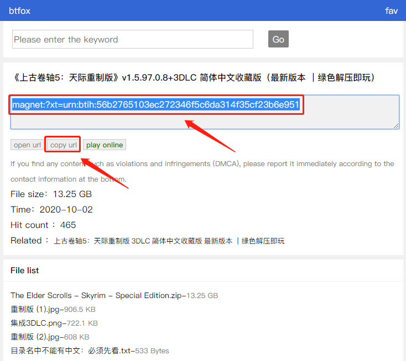Image resolution: width=406 pixels, height=361 pixels.
Task: Select the magnet link text area
Action: [205, 112]
